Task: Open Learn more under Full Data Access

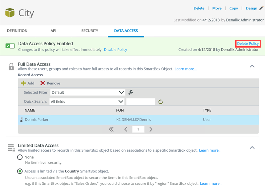Action: coord(186,69)
